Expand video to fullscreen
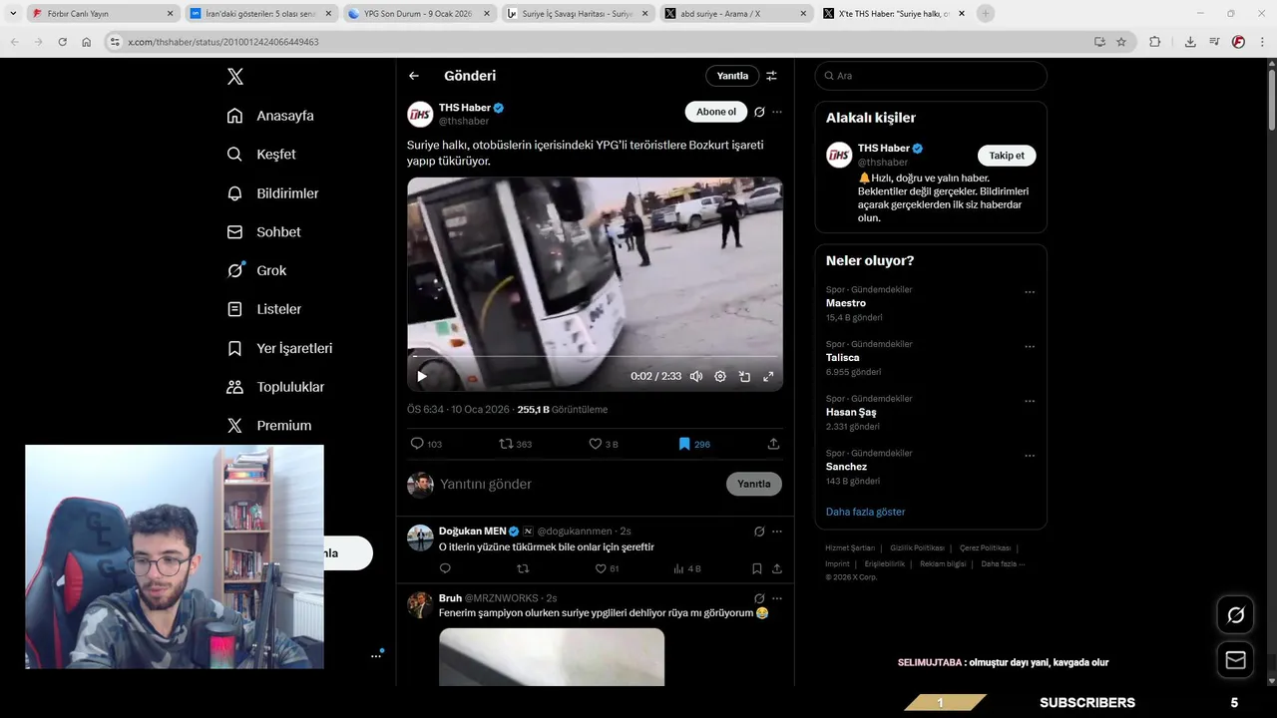 click(768, 376)
